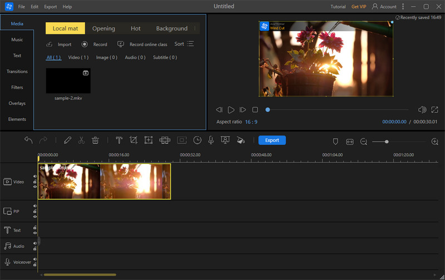
Task: Switch to the Transitions sidebar tab
Action: click(x=17, y=72)
